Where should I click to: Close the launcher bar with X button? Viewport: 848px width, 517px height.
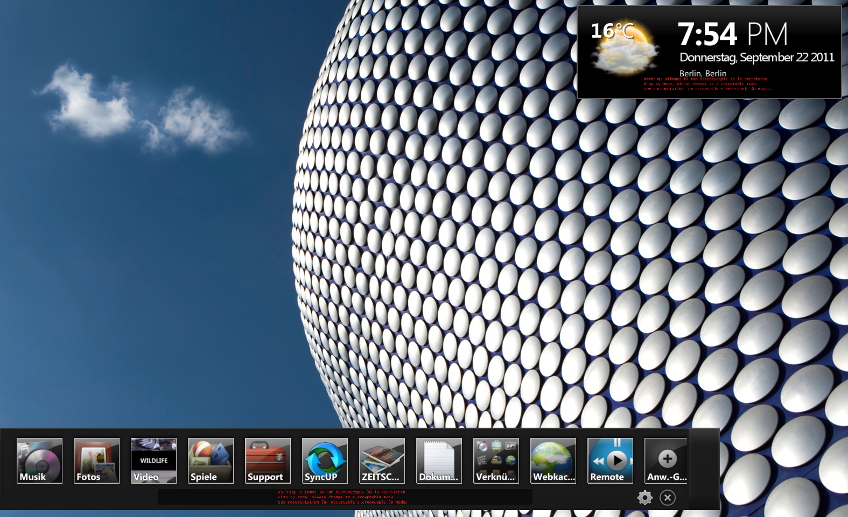tap(668, 498)
